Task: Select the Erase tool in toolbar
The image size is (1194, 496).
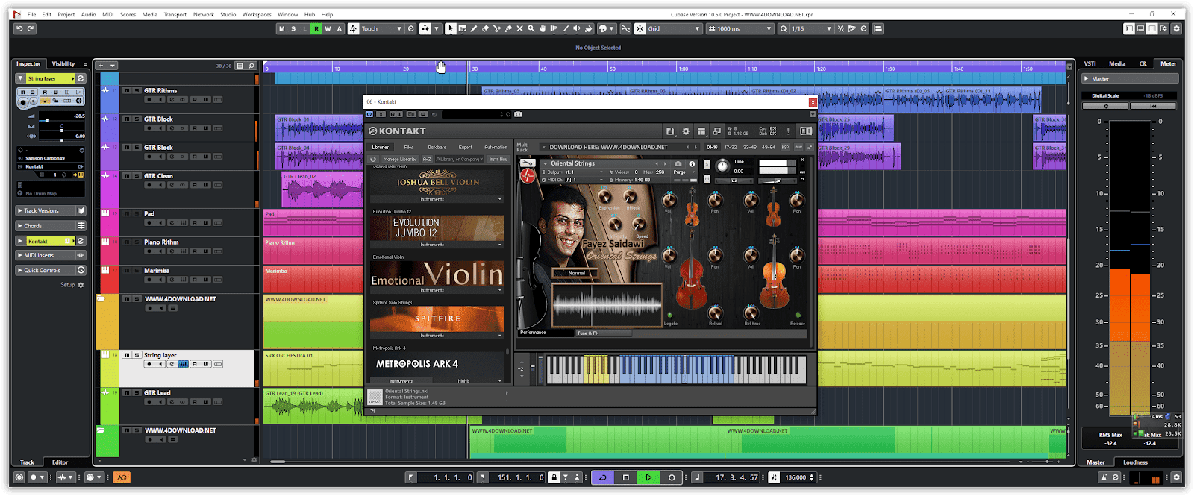Action: tap(485, 28)
